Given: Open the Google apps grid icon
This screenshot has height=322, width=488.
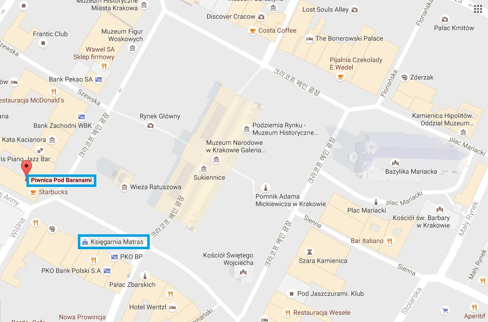Looking at the screenshot, I should pos(478,9).
